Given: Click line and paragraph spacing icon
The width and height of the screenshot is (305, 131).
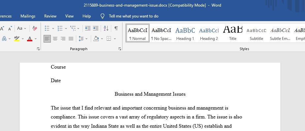Looking at the screenshot, I should pos(81,39).
